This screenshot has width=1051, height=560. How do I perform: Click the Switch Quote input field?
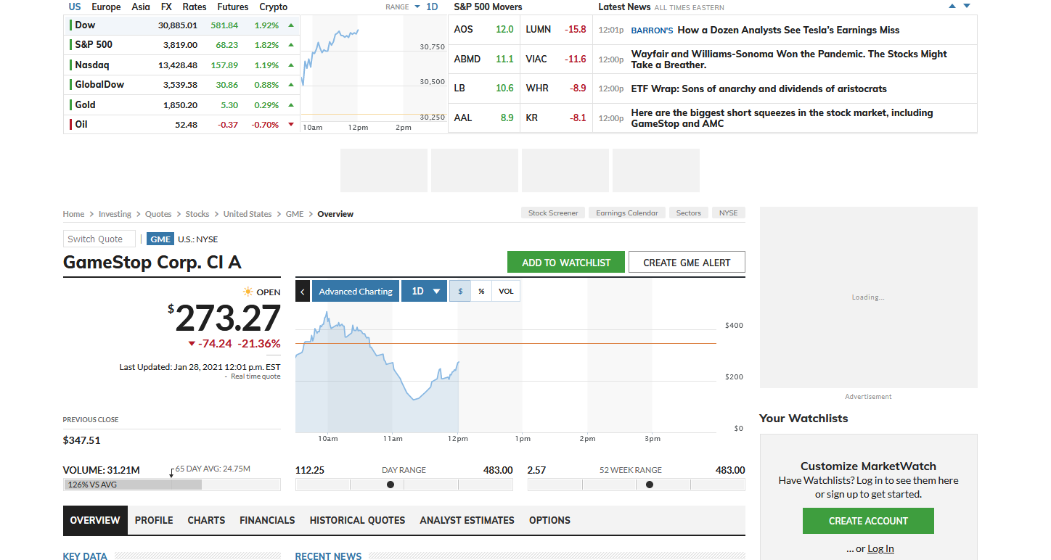(99, 239)
